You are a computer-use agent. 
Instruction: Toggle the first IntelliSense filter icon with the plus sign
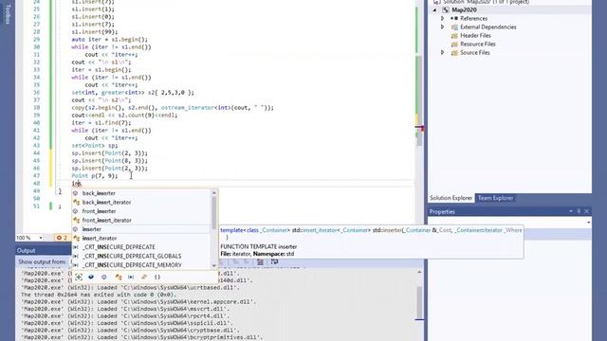pos(79,277)
